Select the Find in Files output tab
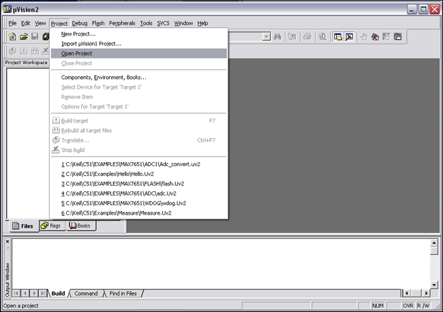 (123, 294)
